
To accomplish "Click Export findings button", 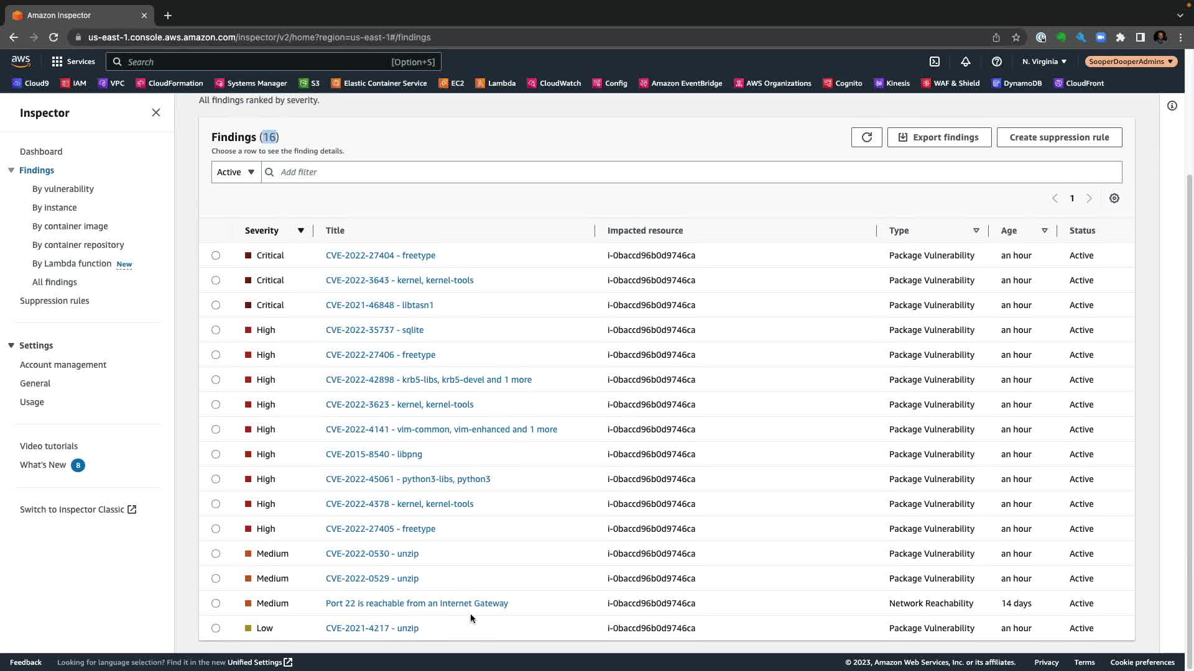I will (x=939, y=137).
